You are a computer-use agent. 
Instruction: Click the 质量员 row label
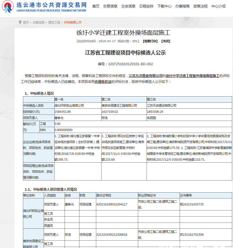point(48,226)
